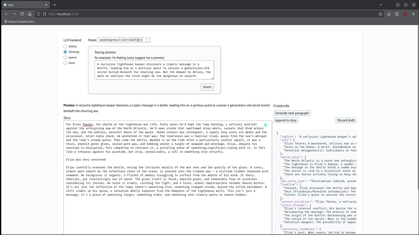
Task: Go to the browser home page icon
Action: tap(30, 14)
